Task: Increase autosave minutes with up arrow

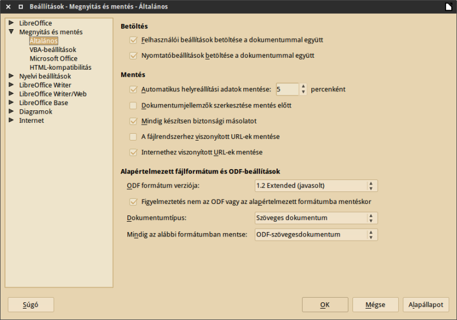Action: (x=303, y=86)
